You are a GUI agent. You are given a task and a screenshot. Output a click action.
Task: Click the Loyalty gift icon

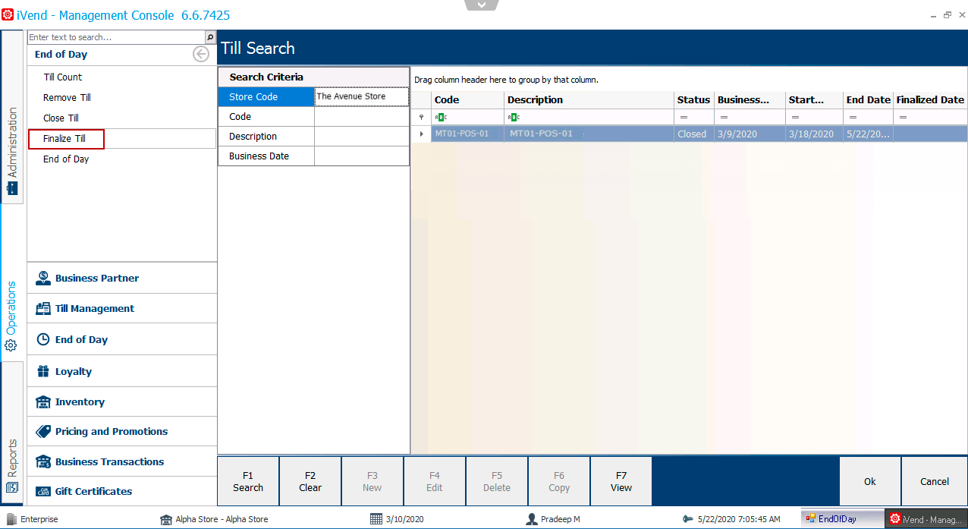click(x=42, y=371)
